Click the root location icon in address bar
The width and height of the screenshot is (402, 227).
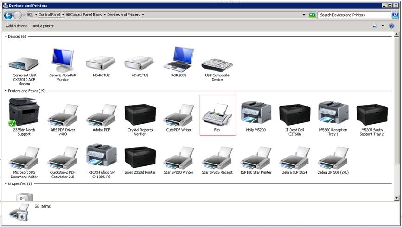30,15
